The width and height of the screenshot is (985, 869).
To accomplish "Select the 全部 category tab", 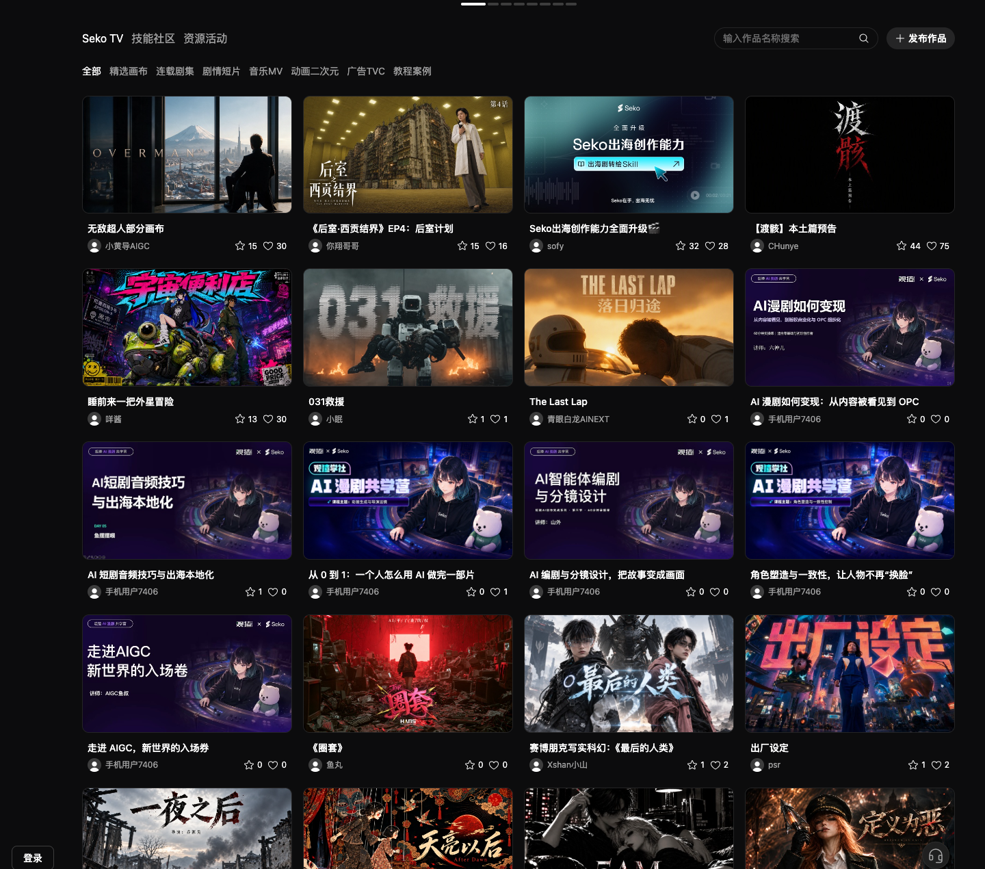I will (92, 71).
